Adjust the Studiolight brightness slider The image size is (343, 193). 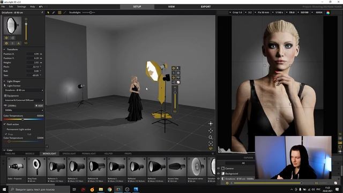91,13
